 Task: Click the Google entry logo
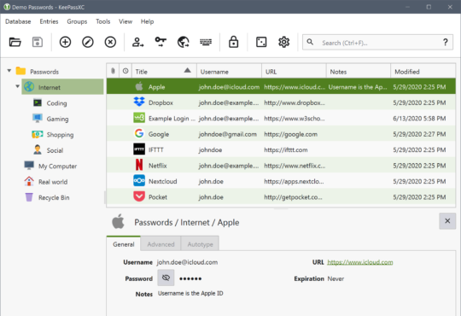click(139, 133)
